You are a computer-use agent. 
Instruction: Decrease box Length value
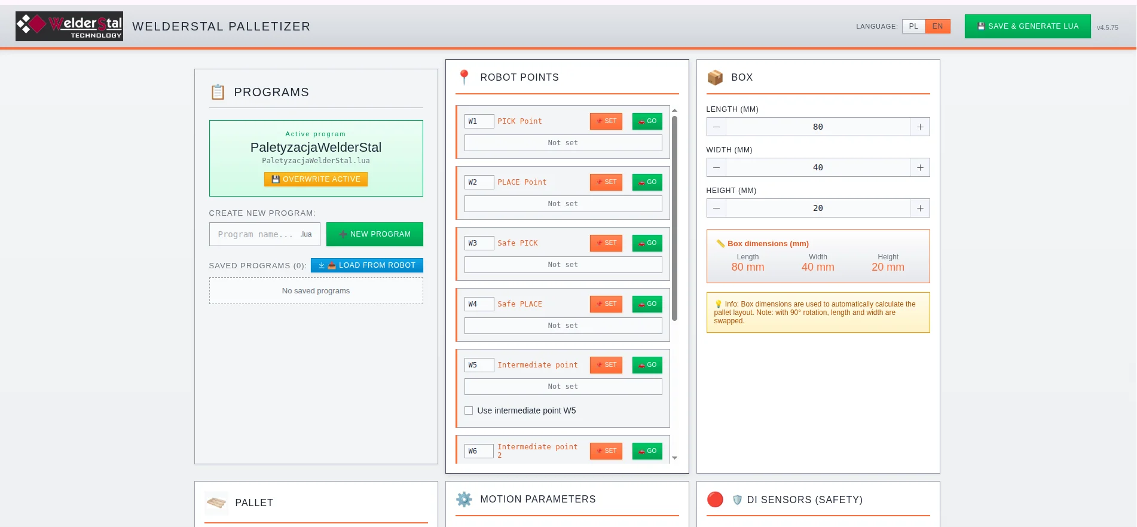pos(716,127)
